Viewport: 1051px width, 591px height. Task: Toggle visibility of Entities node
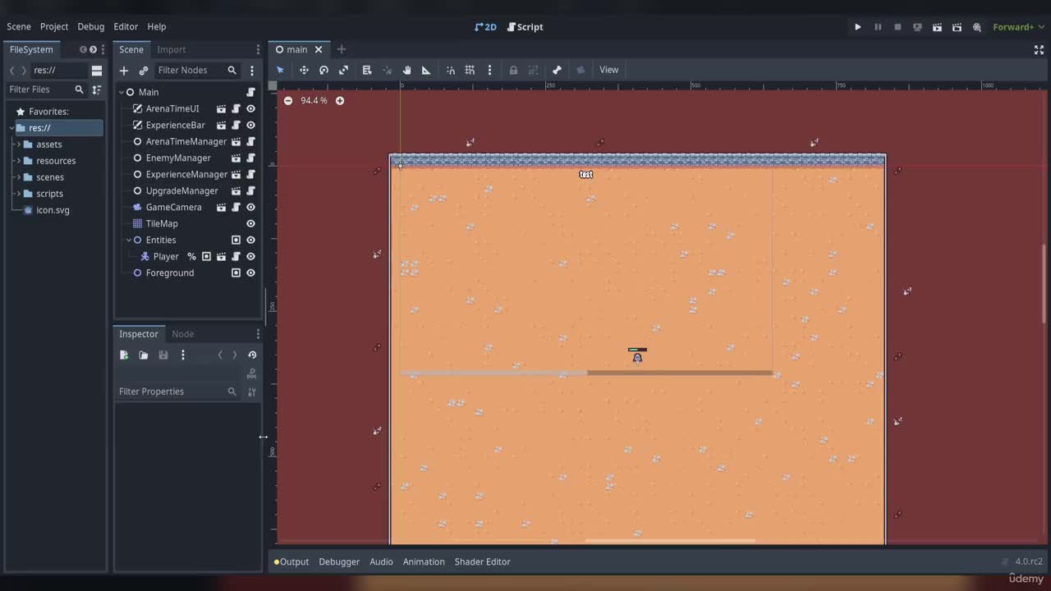click(250, 240)
